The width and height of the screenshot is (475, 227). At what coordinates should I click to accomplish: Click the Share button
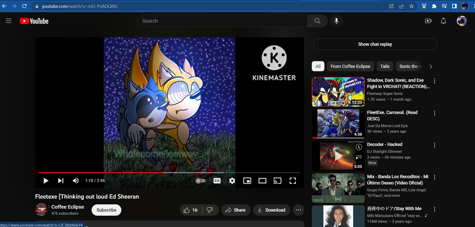tap(236, 210)
